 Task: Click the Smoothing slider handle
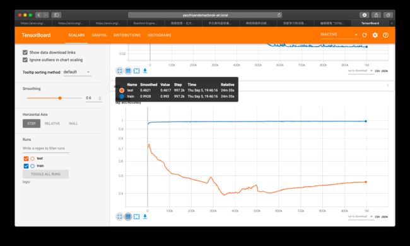click(x=60, y=98)
